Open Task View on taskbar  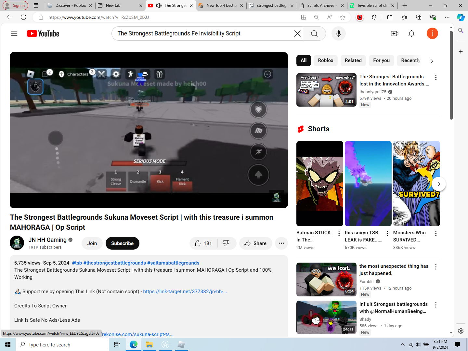coord(117,344)
